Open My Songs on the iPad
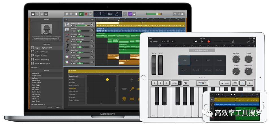The image size is (271, 125). (154, 41)
